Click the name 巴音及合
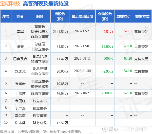The height and width of the screenshot is (134, 152). [20, 59]
